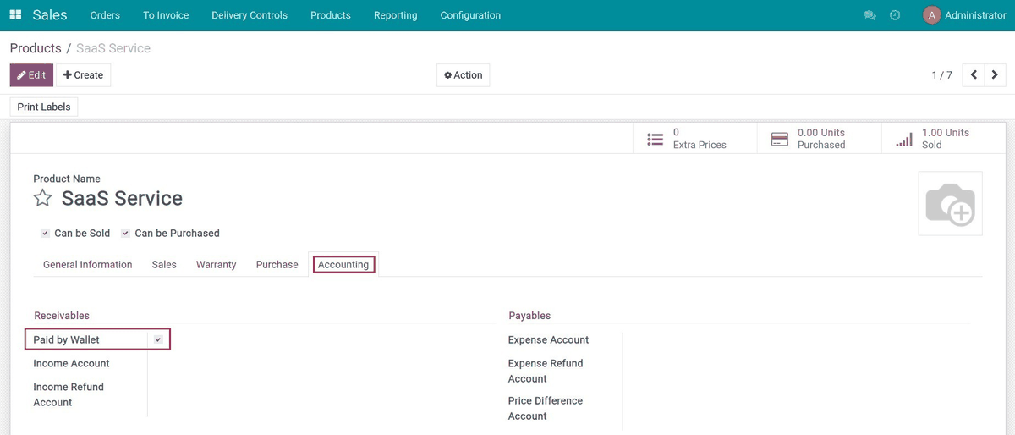1015x435 pixels.
Task: Click the Income Account label
Action: coord(72,363)
